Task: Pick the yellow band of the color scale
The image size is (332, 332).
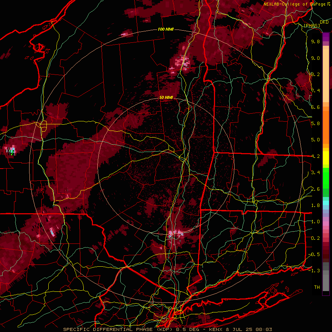Action: point(326,158)
